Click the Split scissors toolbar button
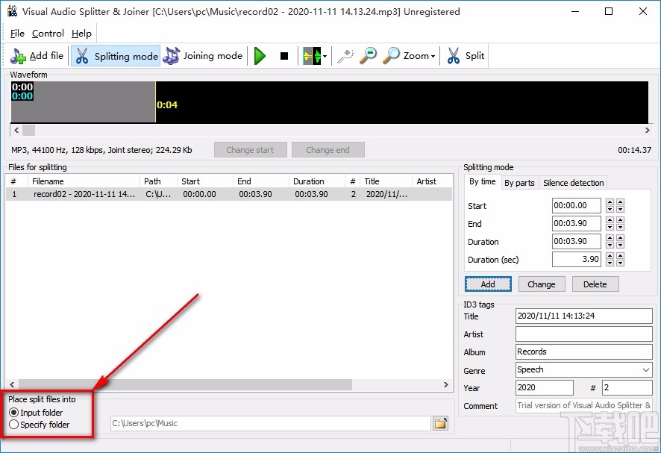The height and width of the screenshot is (453, 661). coord(465,56)
